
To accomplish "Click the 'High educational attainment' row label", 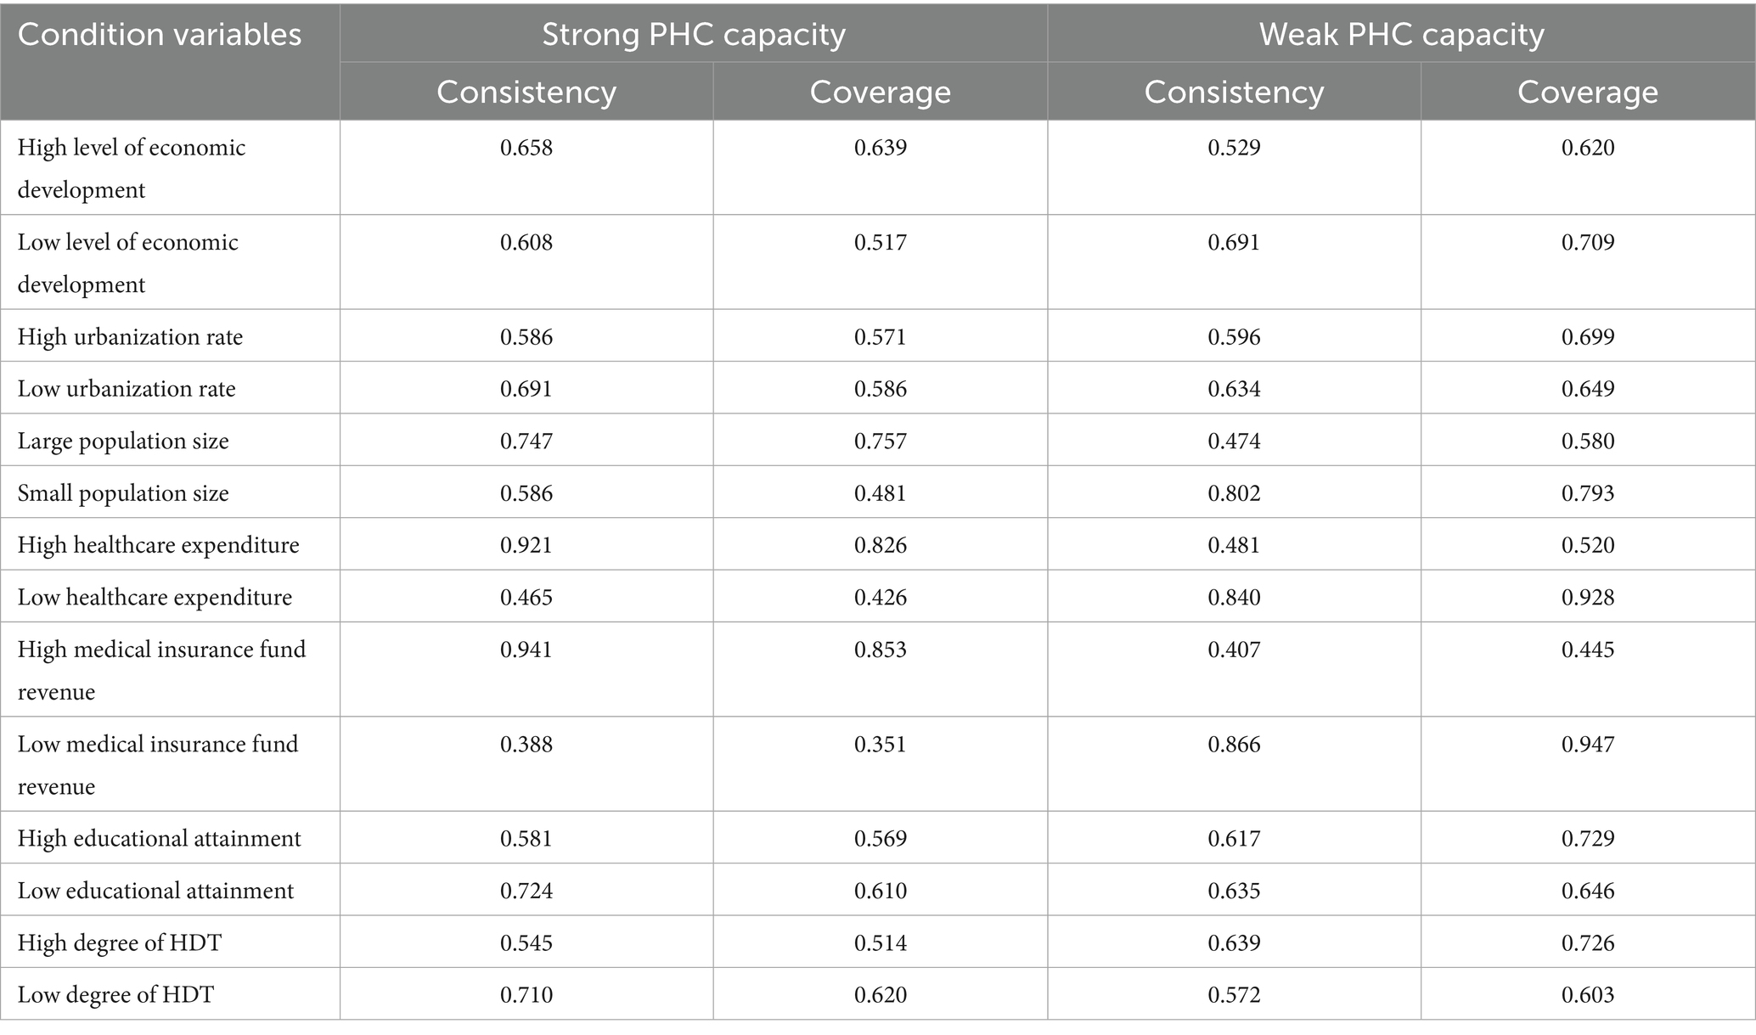I will coord(160,839).
